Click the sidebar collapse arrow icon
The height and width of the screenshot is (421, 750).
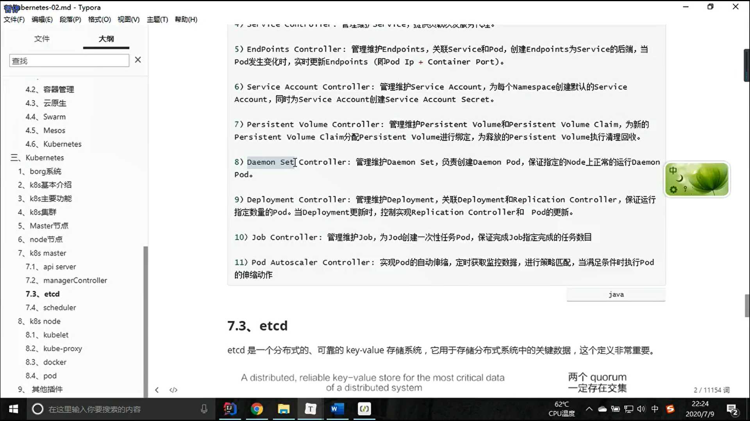tap(157, 390)
